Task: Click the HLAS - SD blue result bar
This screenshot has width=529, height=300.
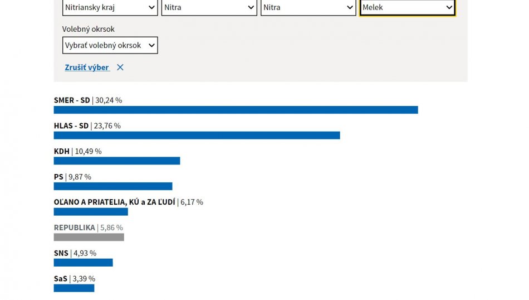Action: click(197, 136)
